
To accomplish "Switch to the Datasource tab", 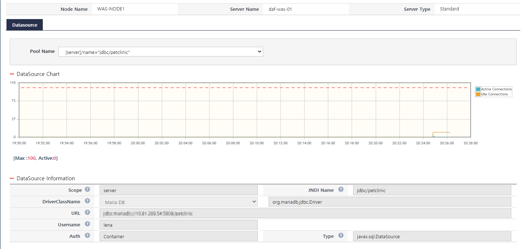I will pyautogui.click(x=24, y=24).
